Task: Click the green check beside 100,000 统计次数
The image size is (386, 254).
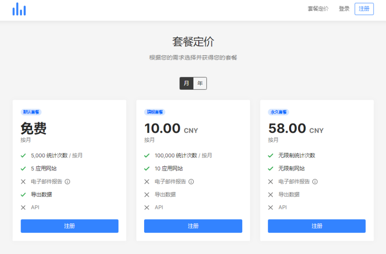Action: [147, 156]
